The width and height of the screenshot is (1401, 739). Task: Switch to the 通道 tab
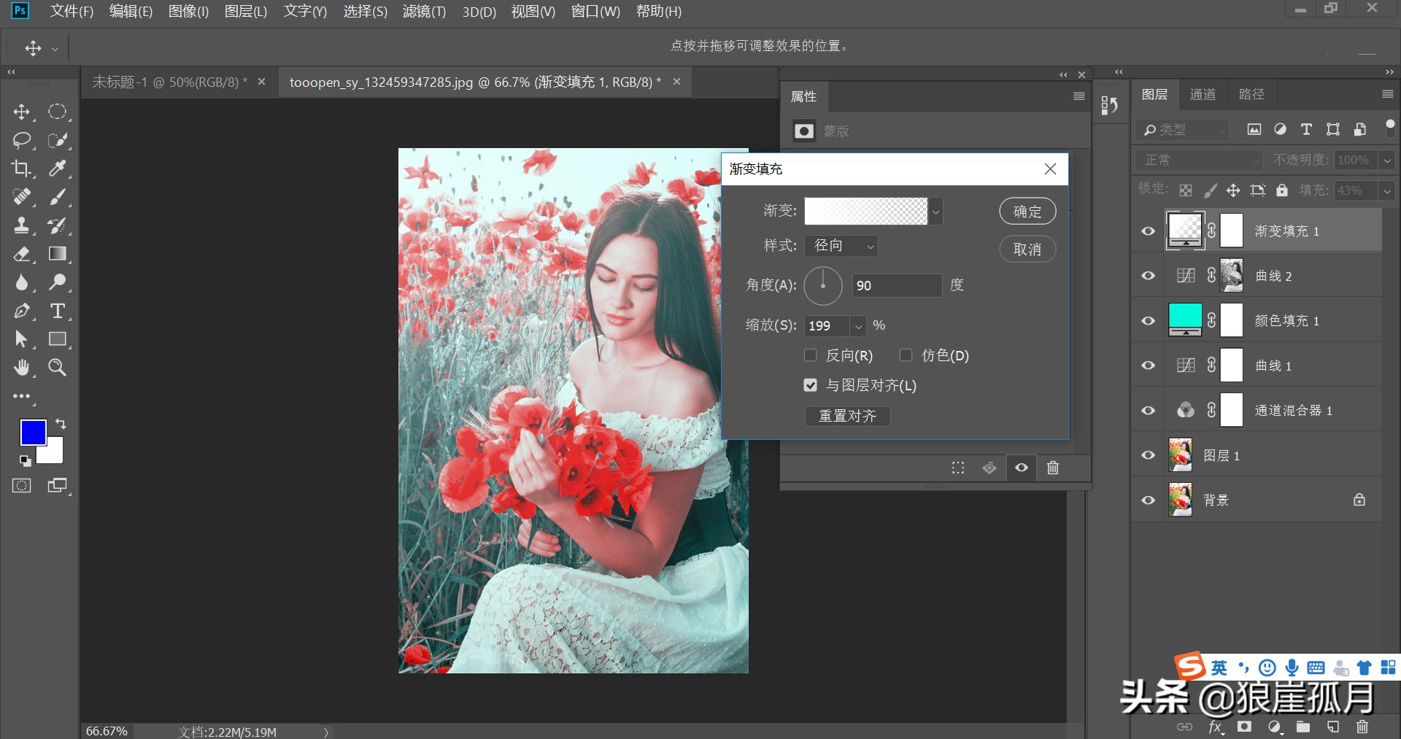tap(1203, 94)
